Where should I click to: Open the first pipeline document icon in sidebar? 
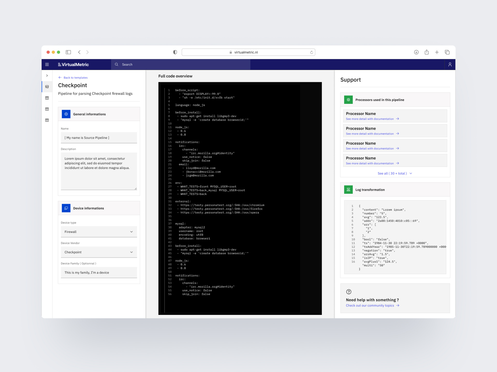47,98
